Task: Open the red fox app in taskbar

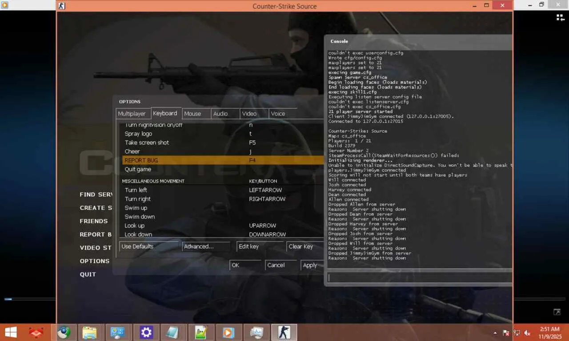Action: coord(36,332)
